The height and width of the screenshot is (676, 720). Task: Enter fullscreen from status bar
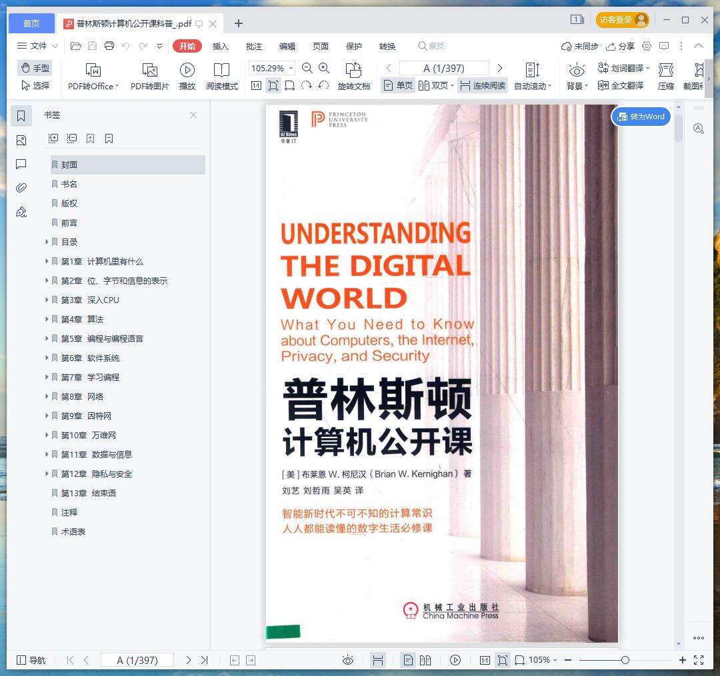point(699,660)
